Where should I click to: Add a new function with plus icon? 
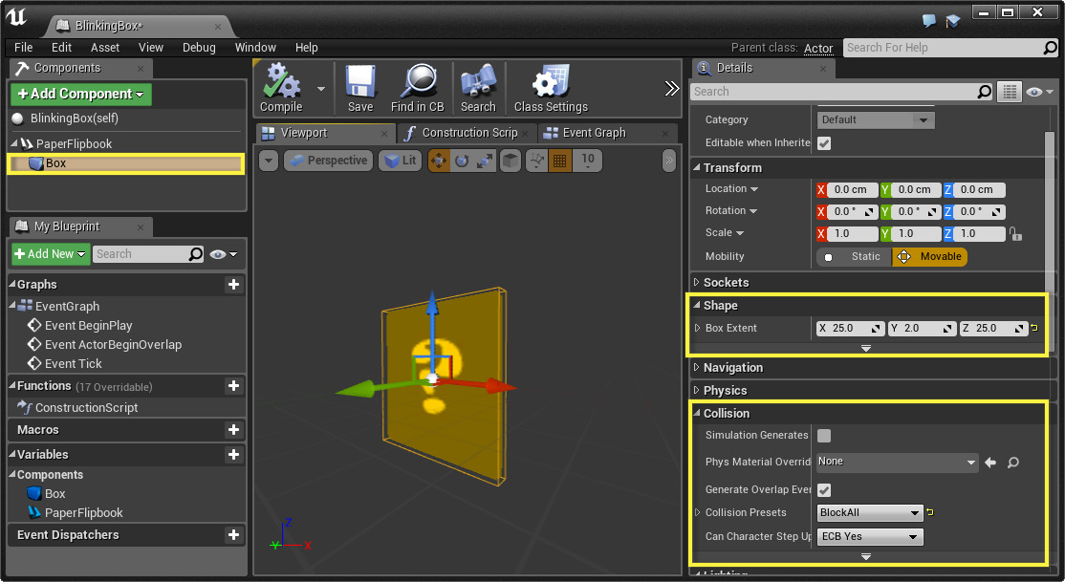tap(233, 386)
